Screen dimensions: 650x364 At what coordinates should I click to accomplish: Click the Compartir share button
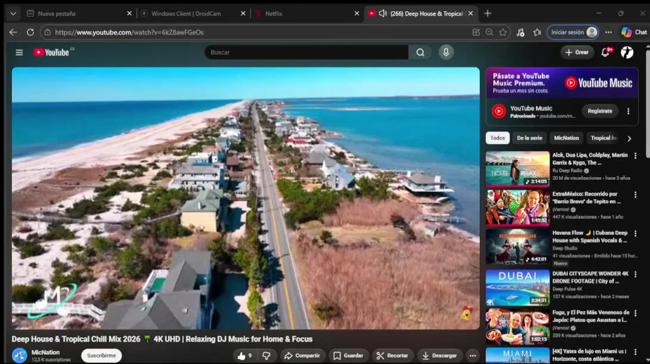pos(302,355)
